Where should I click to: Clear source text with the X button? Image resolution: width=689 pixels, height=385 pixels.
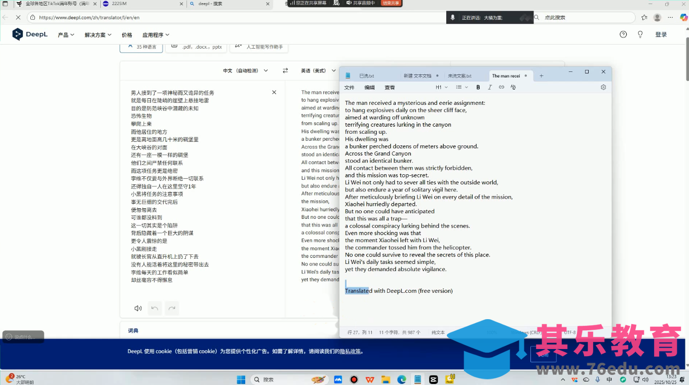(274, 92)
